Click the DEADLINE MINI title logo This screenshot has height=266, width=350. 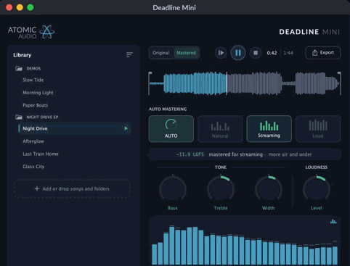(309, 32)
